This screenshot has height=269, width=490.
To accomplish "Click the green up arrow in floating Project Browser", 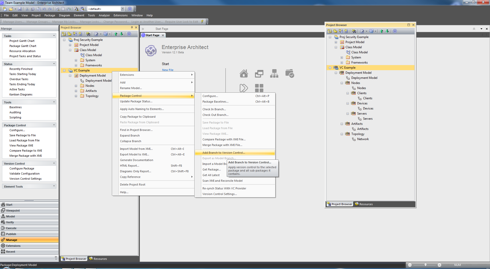I will coord(382,31).
